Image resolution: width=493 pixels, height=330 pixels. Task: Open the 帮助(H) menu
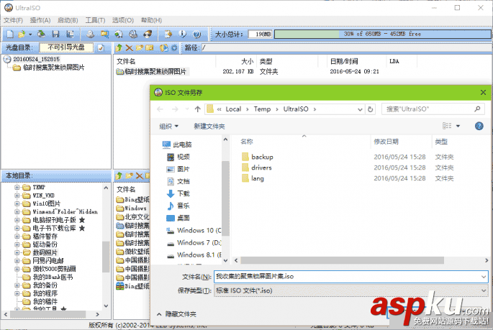pyautogui.click(x=151, y=20)
